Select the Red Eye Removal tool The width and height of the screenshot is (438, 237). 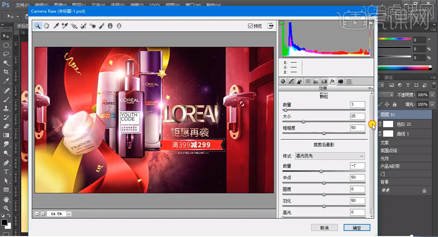pyautogui.click(x=92, y=26)
